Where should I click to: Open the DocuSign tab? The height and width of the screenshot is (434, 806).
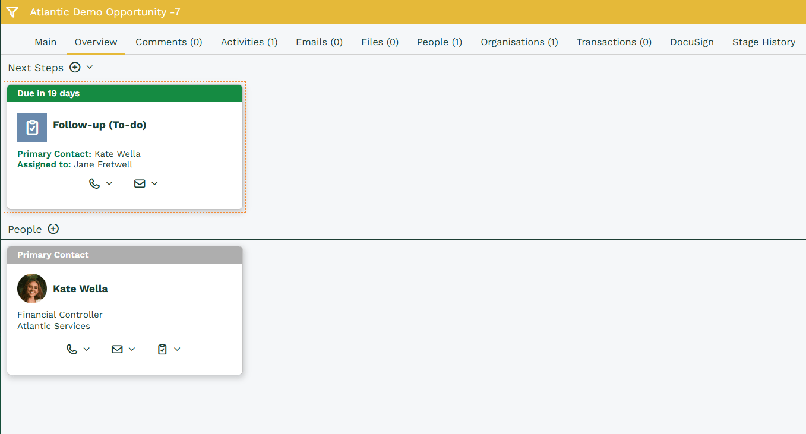[691, 42]
